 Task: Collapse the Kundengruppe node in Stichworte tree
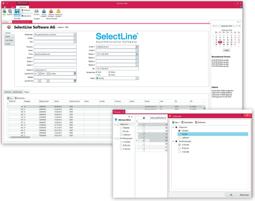coord(173,141)
